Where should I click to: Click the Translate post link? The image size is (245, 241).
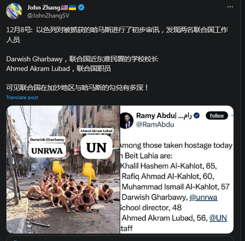[x=22, y=98]
